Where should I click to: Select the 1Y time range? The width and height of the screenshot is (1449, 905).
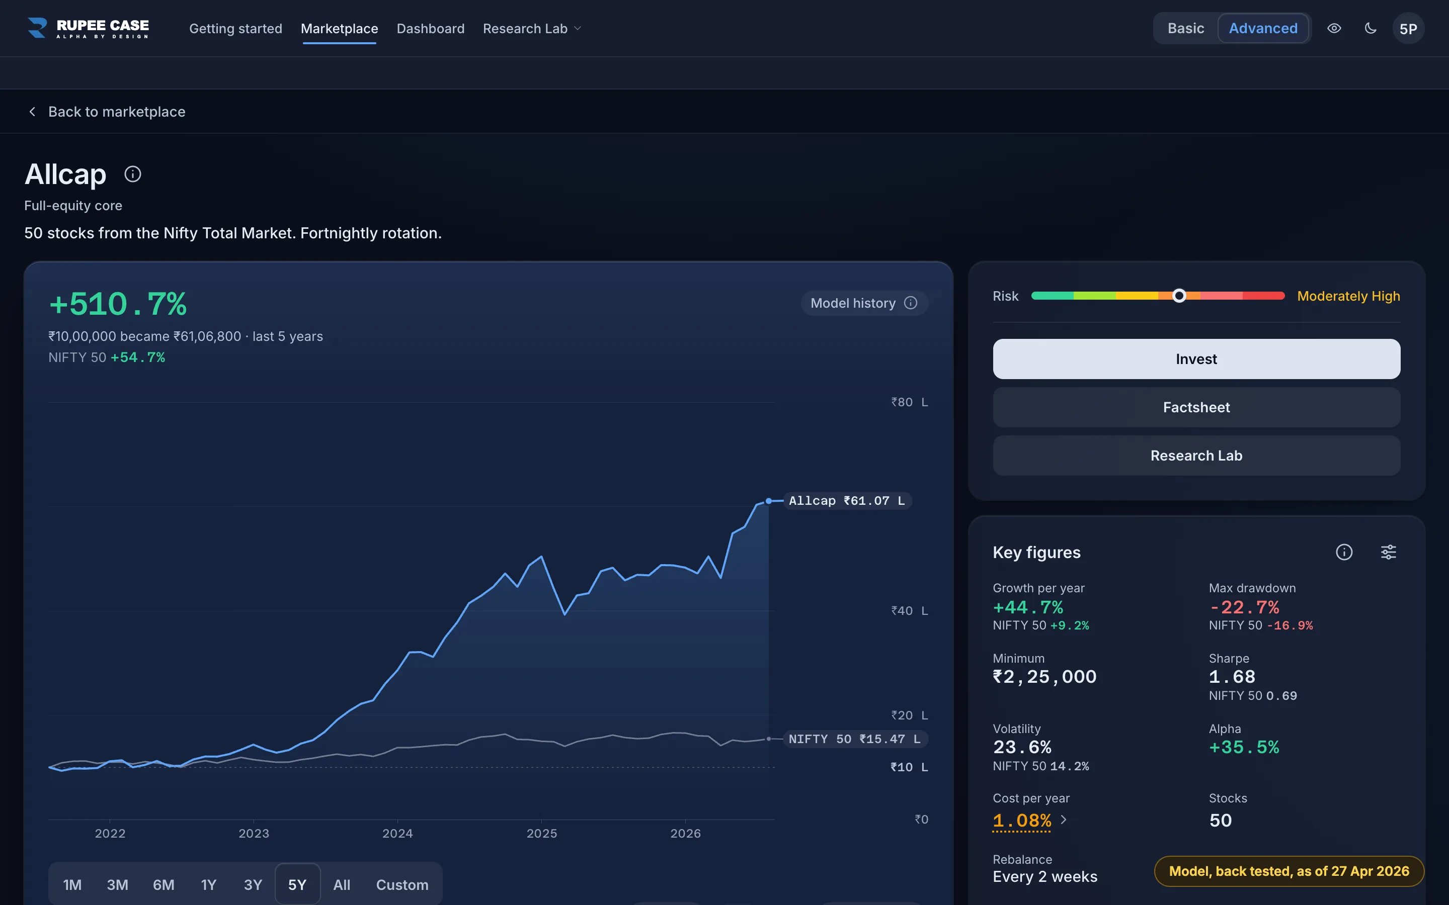(x=208, y=884)
